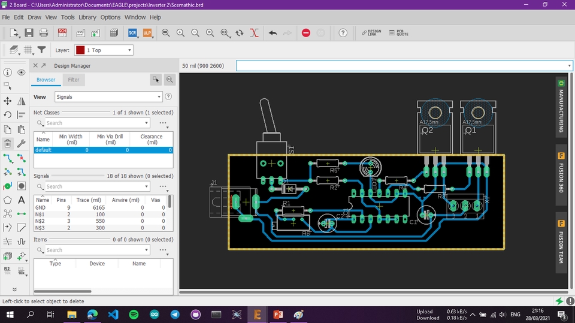This screenshot has width=575, height=323.
Task: Click the Zoom to fit icon
Action: pyautogui.click(x=166, y=33)
